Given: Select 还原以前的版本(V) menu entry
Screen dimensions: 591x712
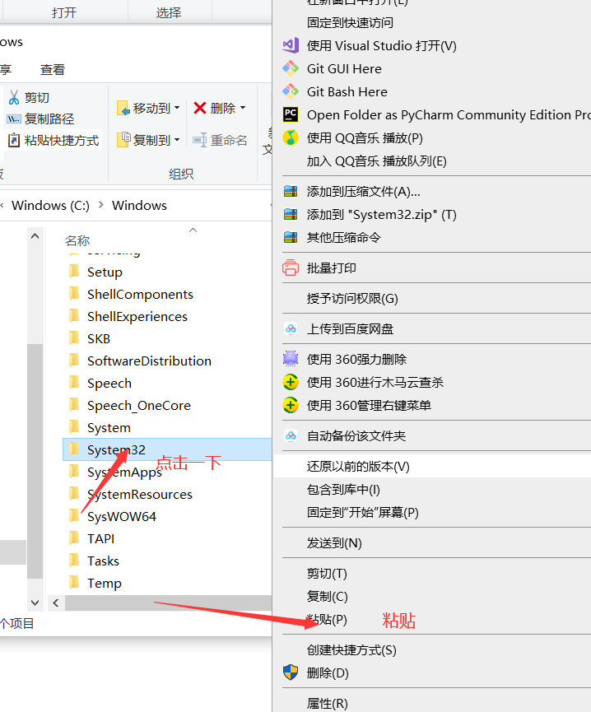Looking at the screenshot, I should click(431, 467).
